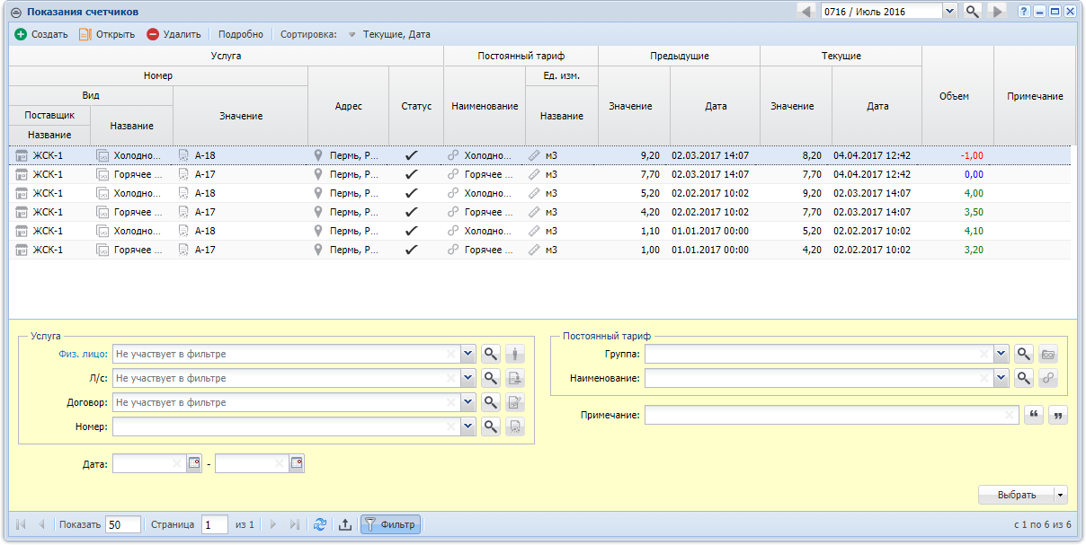The width and height of the screenshot is (1086, 545).
Task: Click the Страница page number field
Action: pyautogui.click(x=215, y=524)
